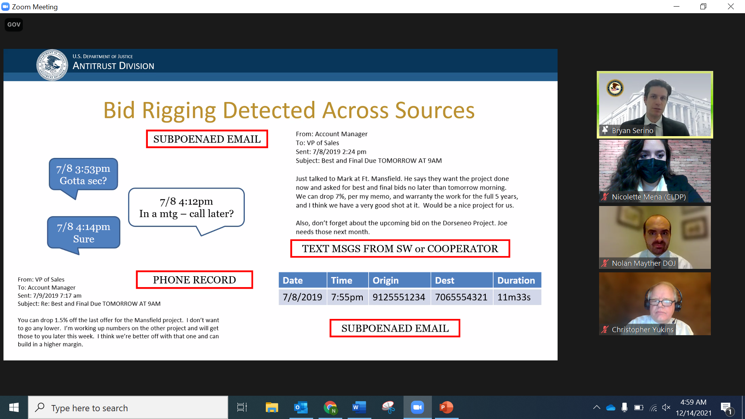Open File Explorer from the taskbar

(x=272, y=407)
